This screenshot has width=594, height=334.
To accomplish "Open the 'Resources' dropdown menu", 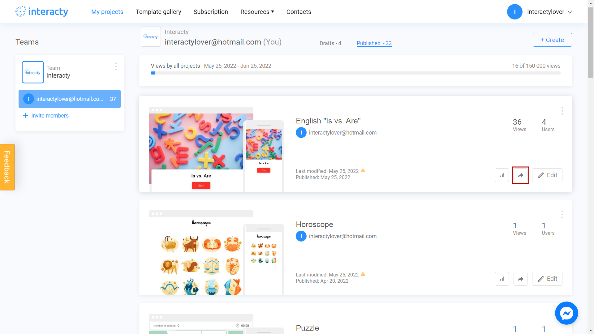I will (x=257, y=11).
